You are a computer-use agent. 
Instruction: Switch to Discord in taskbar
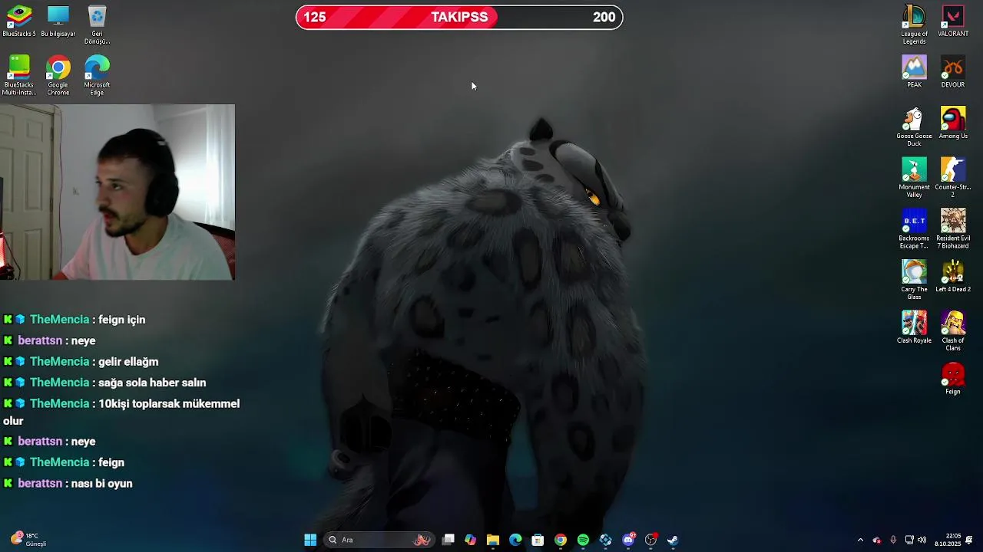pos(628,540)
